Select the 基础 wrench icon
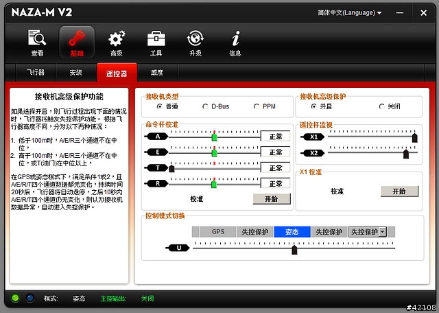The image size is (439, 313). pyautogui.click(x=77, y=42)
